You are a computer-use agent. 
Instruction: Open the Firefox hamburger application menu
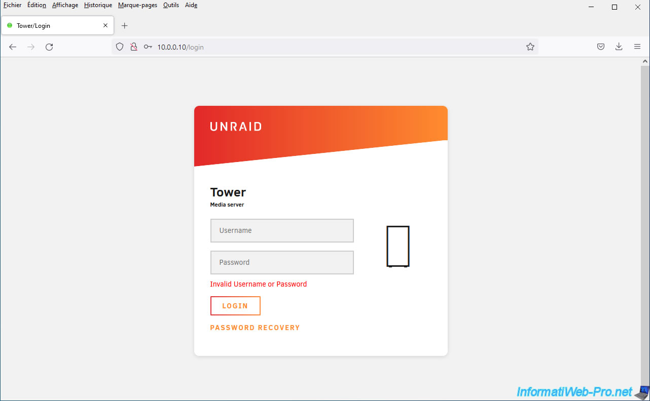[637, 47]
